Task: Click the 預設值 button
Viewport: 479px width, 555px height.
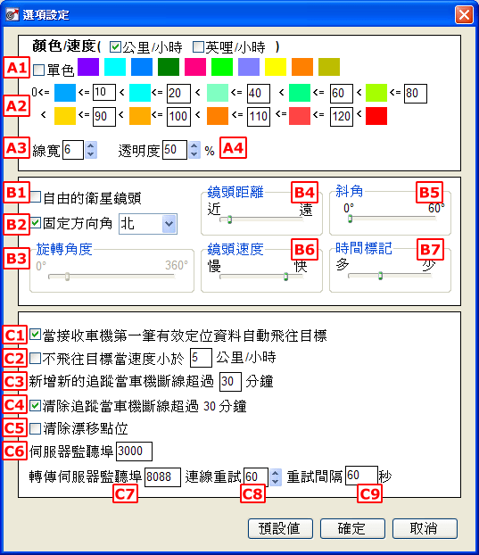Action: click(x=280, y=528)
